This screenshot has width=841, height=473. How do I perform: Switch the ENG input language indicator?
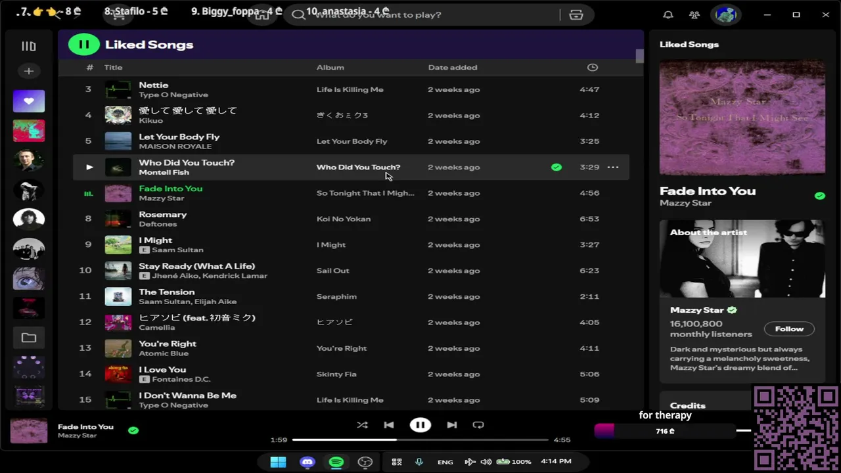(x=445, y=462)
